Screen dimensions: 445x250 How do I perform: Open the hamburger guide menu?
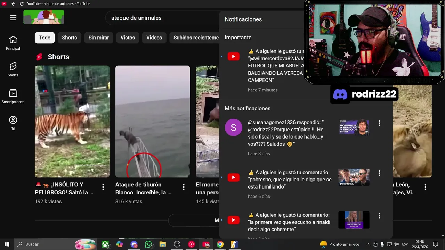pyautogui.click(x=13, y=18)
